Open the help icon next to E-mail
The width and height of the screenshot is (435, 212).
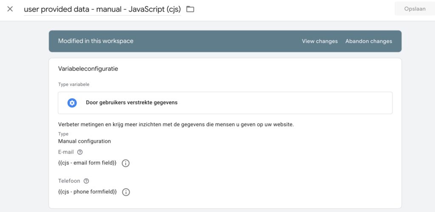click(80, 152)
